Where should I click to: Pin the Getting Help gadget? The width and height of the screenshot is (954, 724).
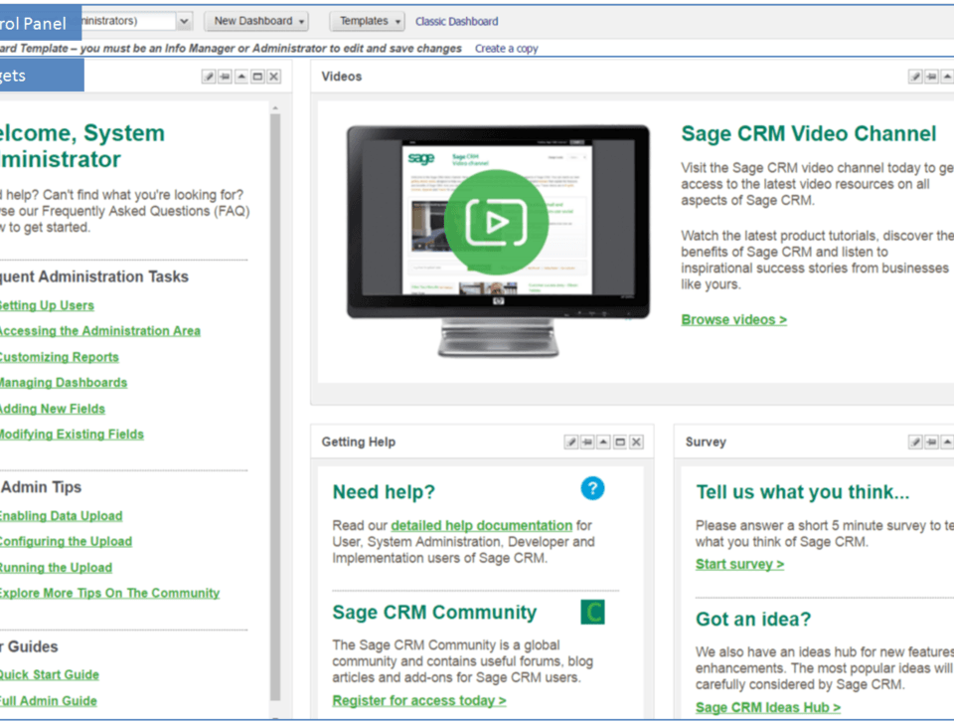[x=587, y=443]
